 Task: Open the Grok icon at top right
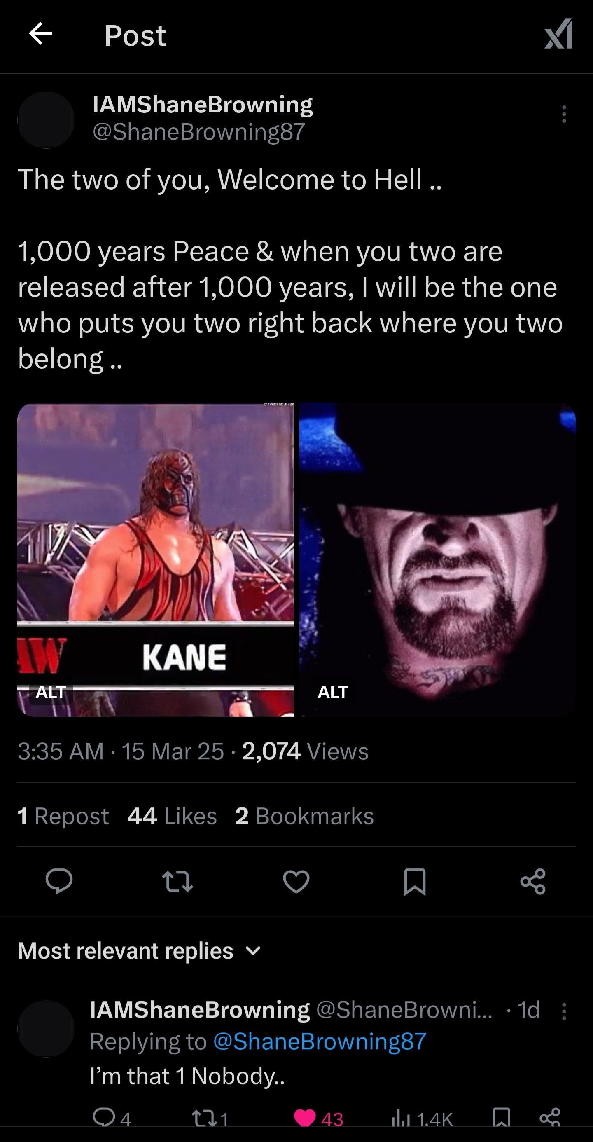[x=558, y=34]
